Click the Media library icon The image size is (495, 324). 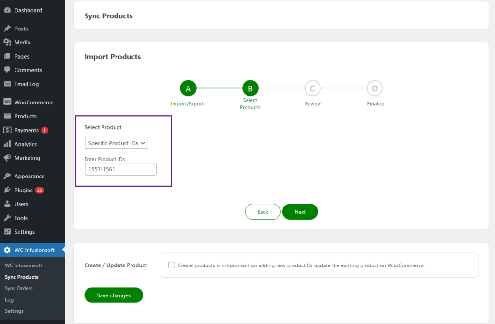(7, 43)
